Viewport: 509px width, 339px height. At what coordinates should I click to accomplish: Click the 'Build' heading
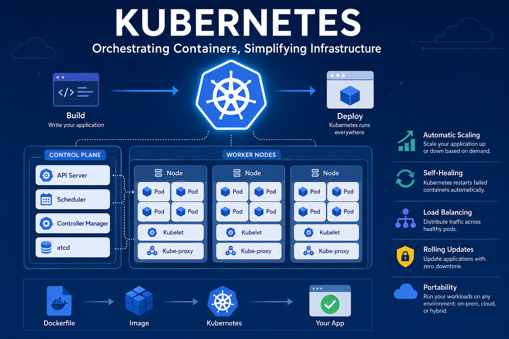(x=76, y=116)
